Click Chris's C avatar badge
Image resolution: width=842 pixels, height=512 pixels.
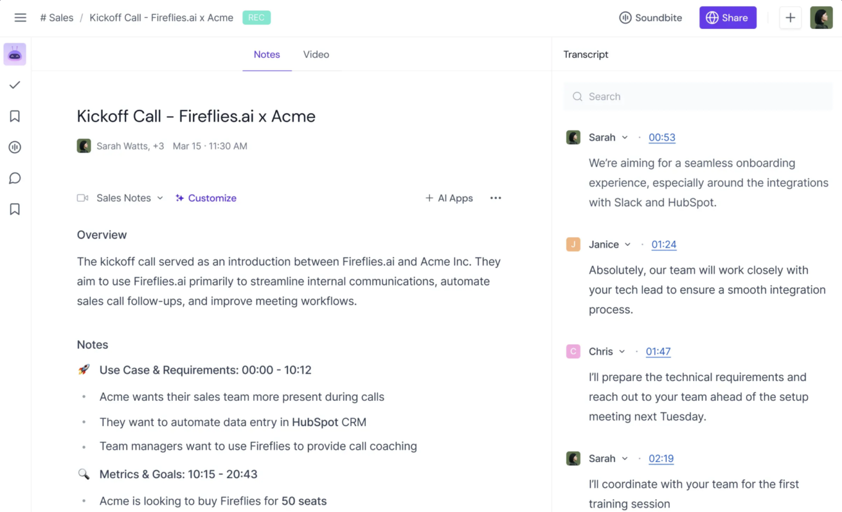tap(573, 351)
